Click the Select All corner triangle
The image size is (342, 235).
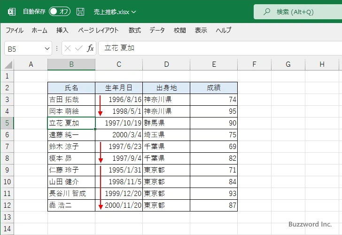(8, 64)
